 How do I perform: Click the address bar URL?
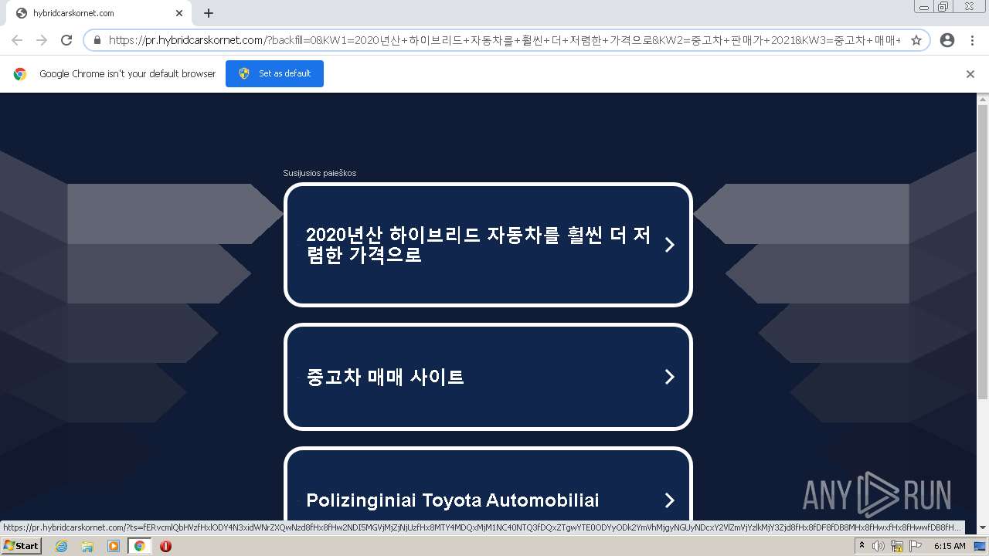(505, 40)
